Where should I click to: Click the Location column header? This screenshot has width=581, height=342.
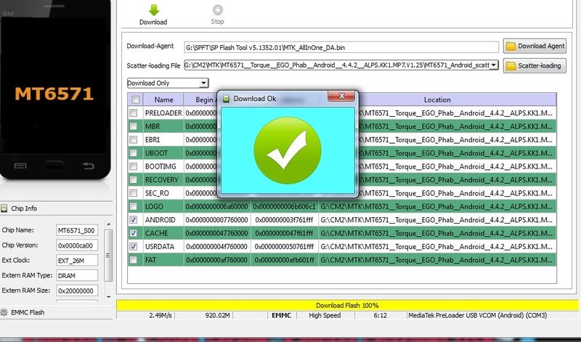pyautogui.click(x=437, y=99)
